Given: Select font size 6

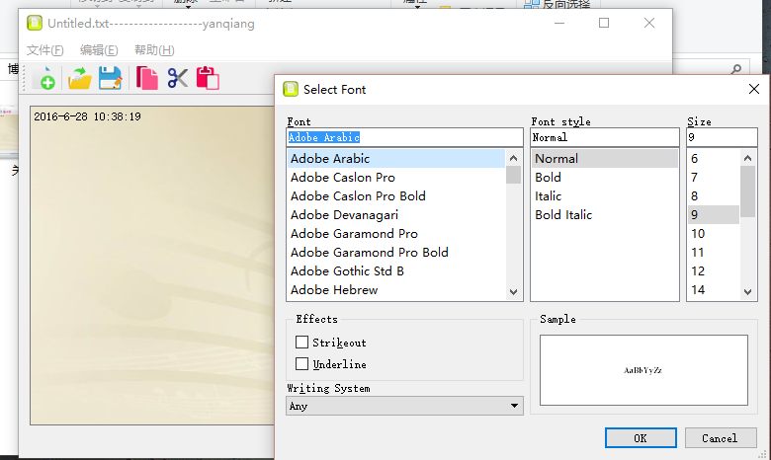Looking at the screenshot, I should (x=713, y=159).
